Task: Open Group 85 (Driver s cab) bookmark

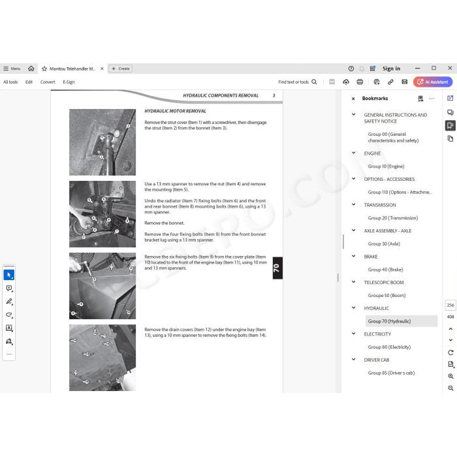Action: (x=391, y=373)
